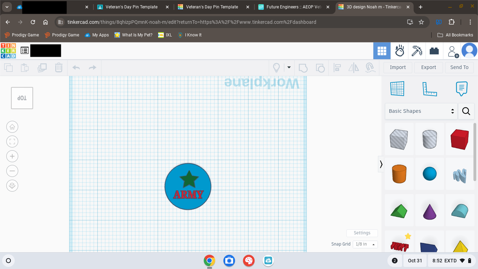Viewport: 478px width, 269px height.
Task: Zoom out with minus button
Action: point(12,171)
